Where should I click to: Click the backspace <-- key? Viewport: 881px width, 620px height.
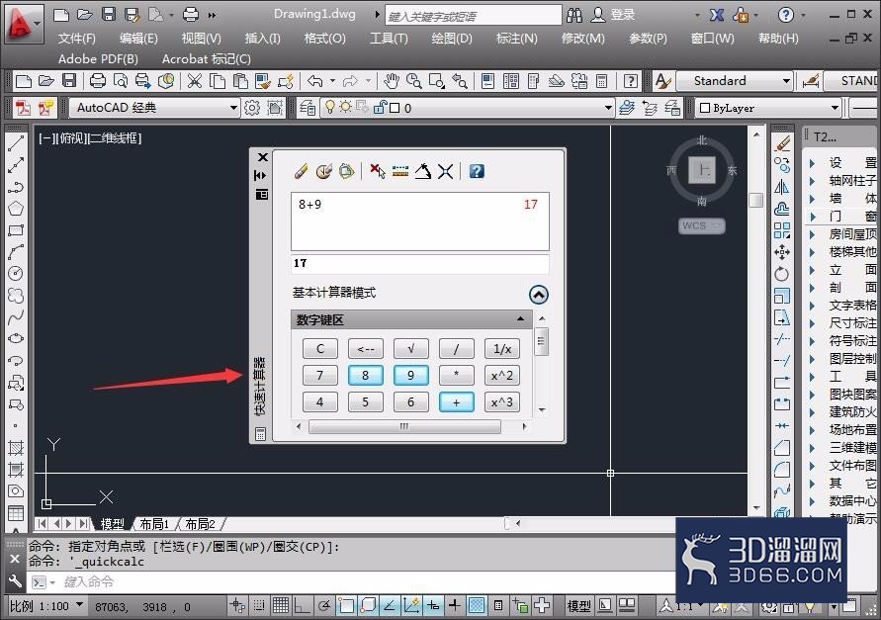click(365, 348)
